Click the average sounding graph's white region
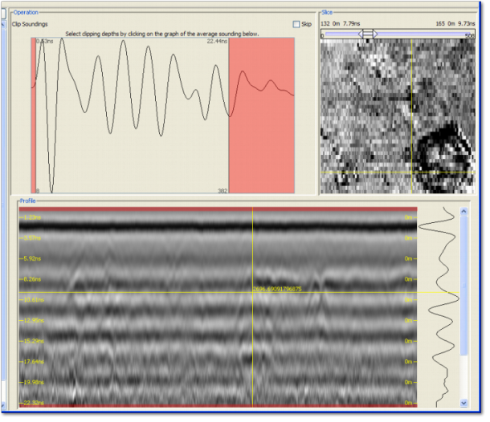490x422 pixels. click(x=133, y=116)
